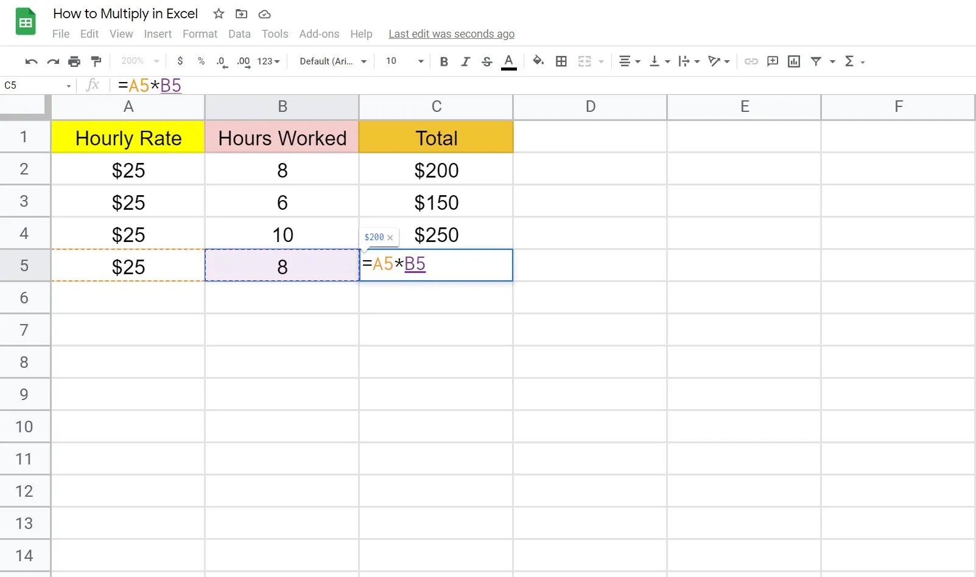Toggle strikethrough on the selected cell

(486, 61)
